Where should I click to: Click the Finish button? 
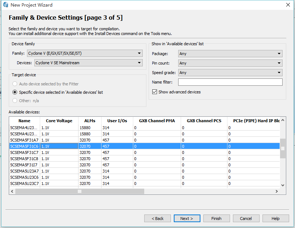pos(217,219)
